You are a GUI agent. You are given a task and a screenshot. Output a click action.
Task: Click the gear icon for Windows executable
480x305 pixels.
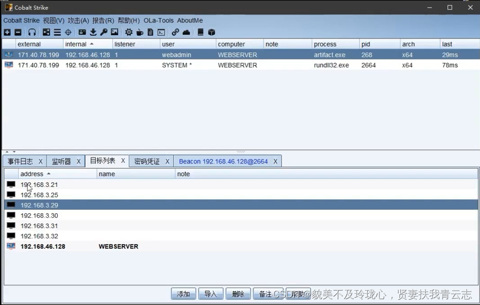pyautogui.click(x=129, y=32)
